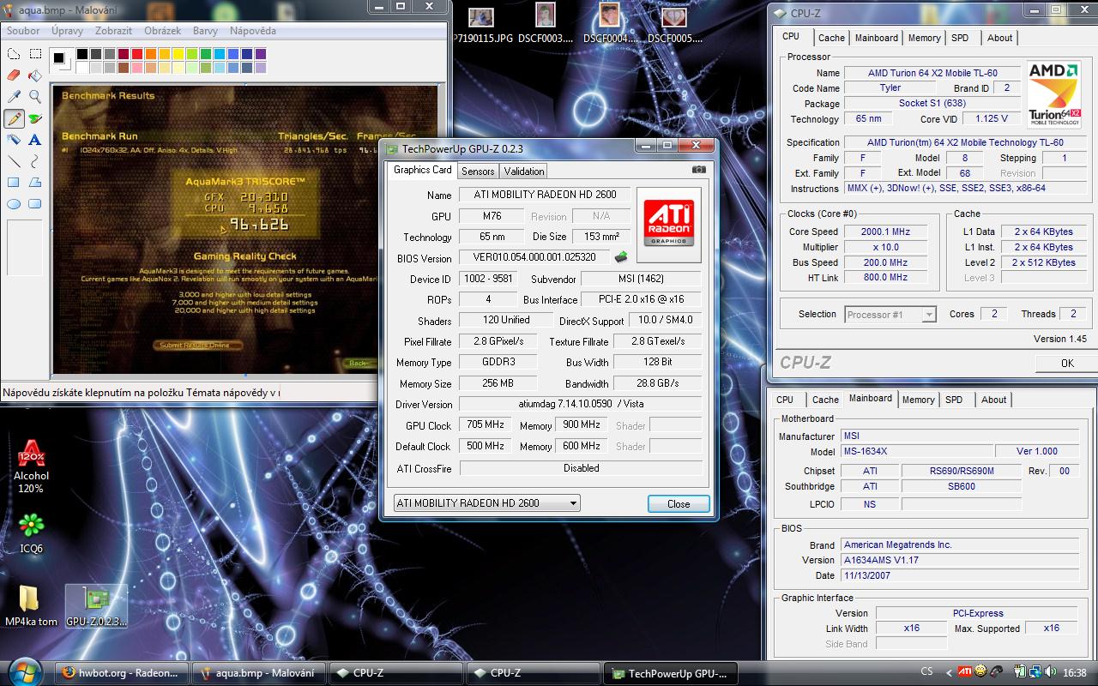Open the DSCF0005 desktop image thumbnail
Viewport: 1098px width, 686px height.
tap(674, 25)
